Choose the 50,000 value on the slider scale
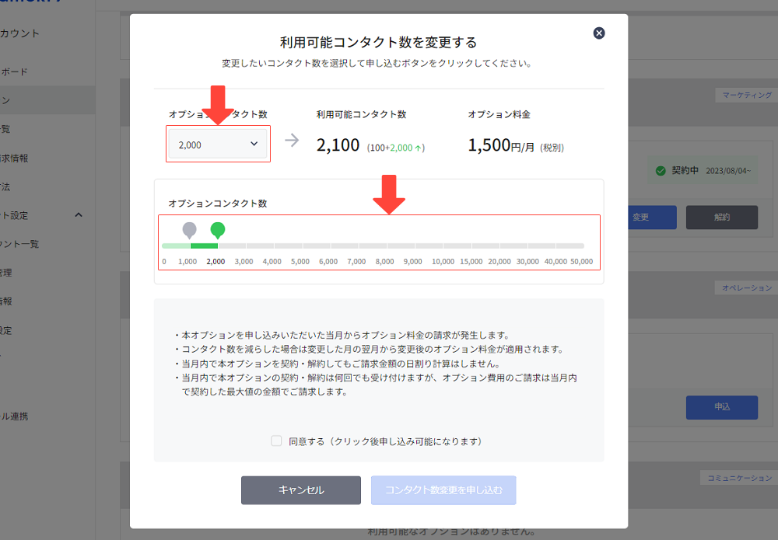 click(581, 261)
